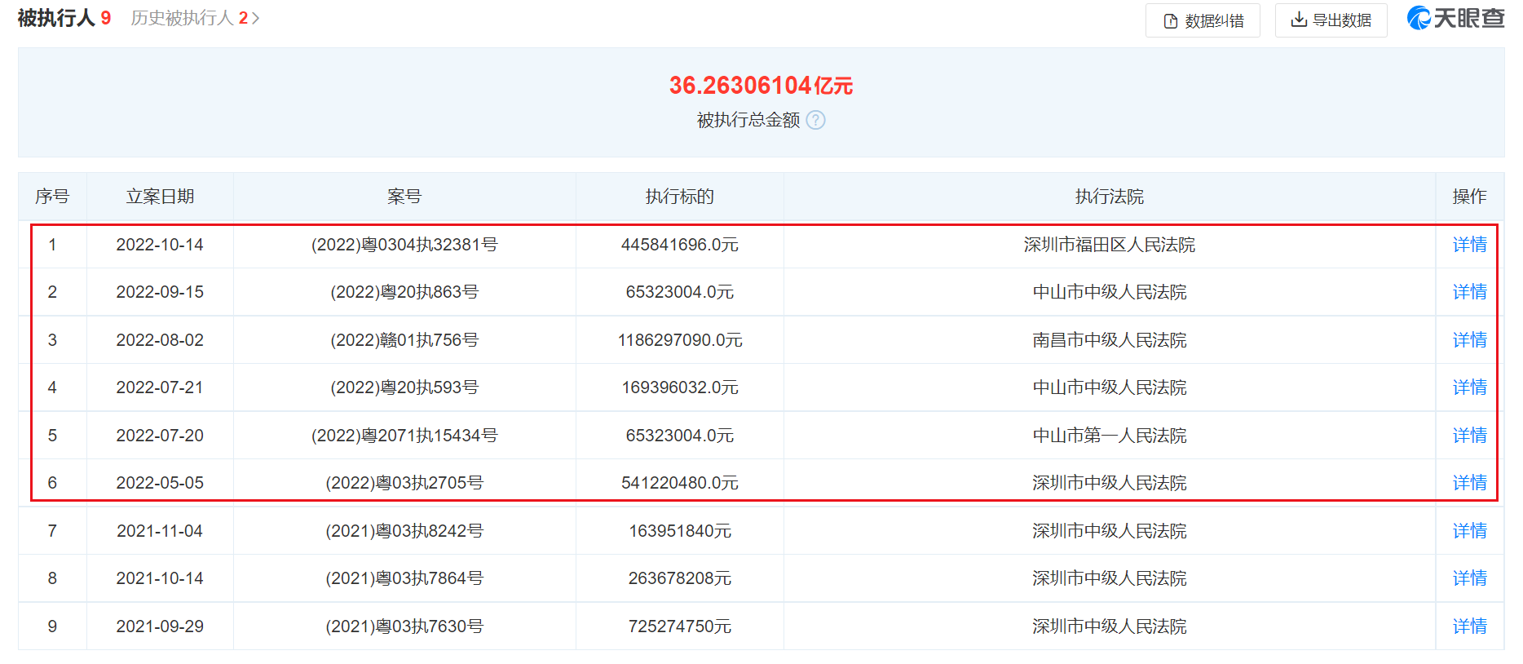The height and width of the screenshot is (664, 1523).
Task: Open 详情 for case (2021)粤03执8242号
Action: tap(1469, 531)
